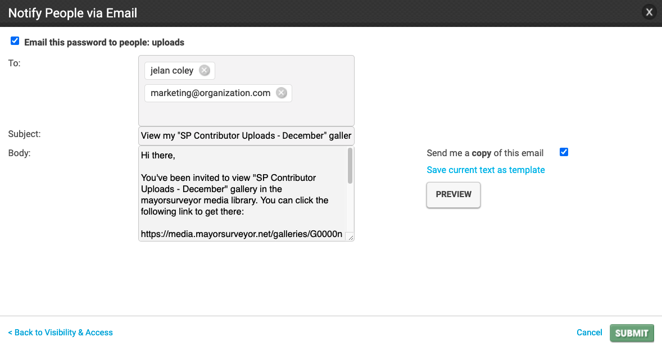The width and height of the screenshot is (662, 346).
Task: Select the marketing@organization.com chip text
Action: pos(210,93)
